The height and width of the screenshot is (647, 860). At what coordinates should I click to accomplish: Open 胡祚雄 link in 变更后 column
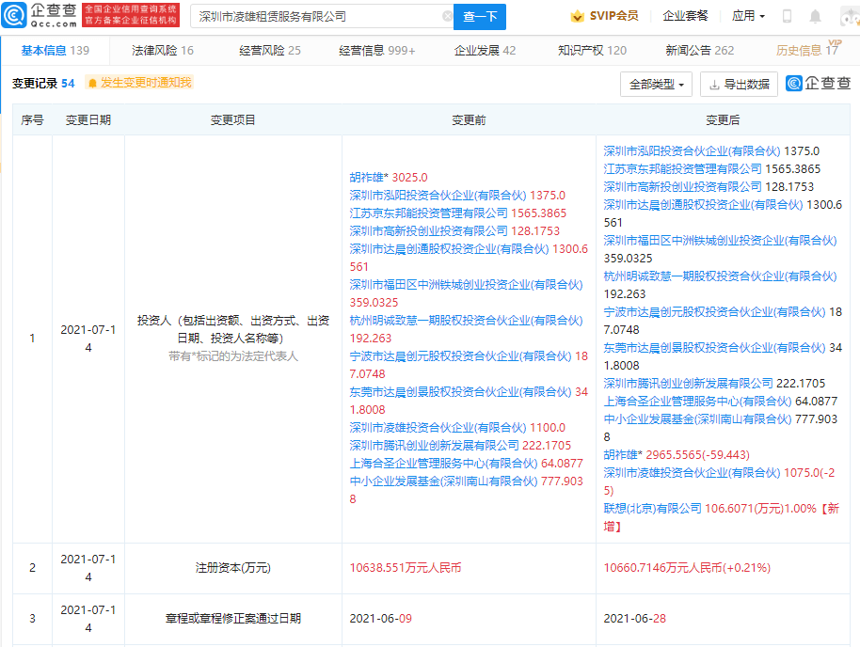click(x=620, y=455)
